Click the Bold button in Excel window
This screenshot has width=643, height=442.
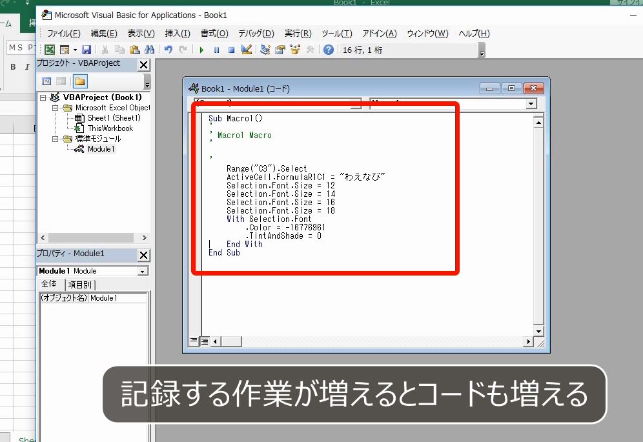[13, 67]
